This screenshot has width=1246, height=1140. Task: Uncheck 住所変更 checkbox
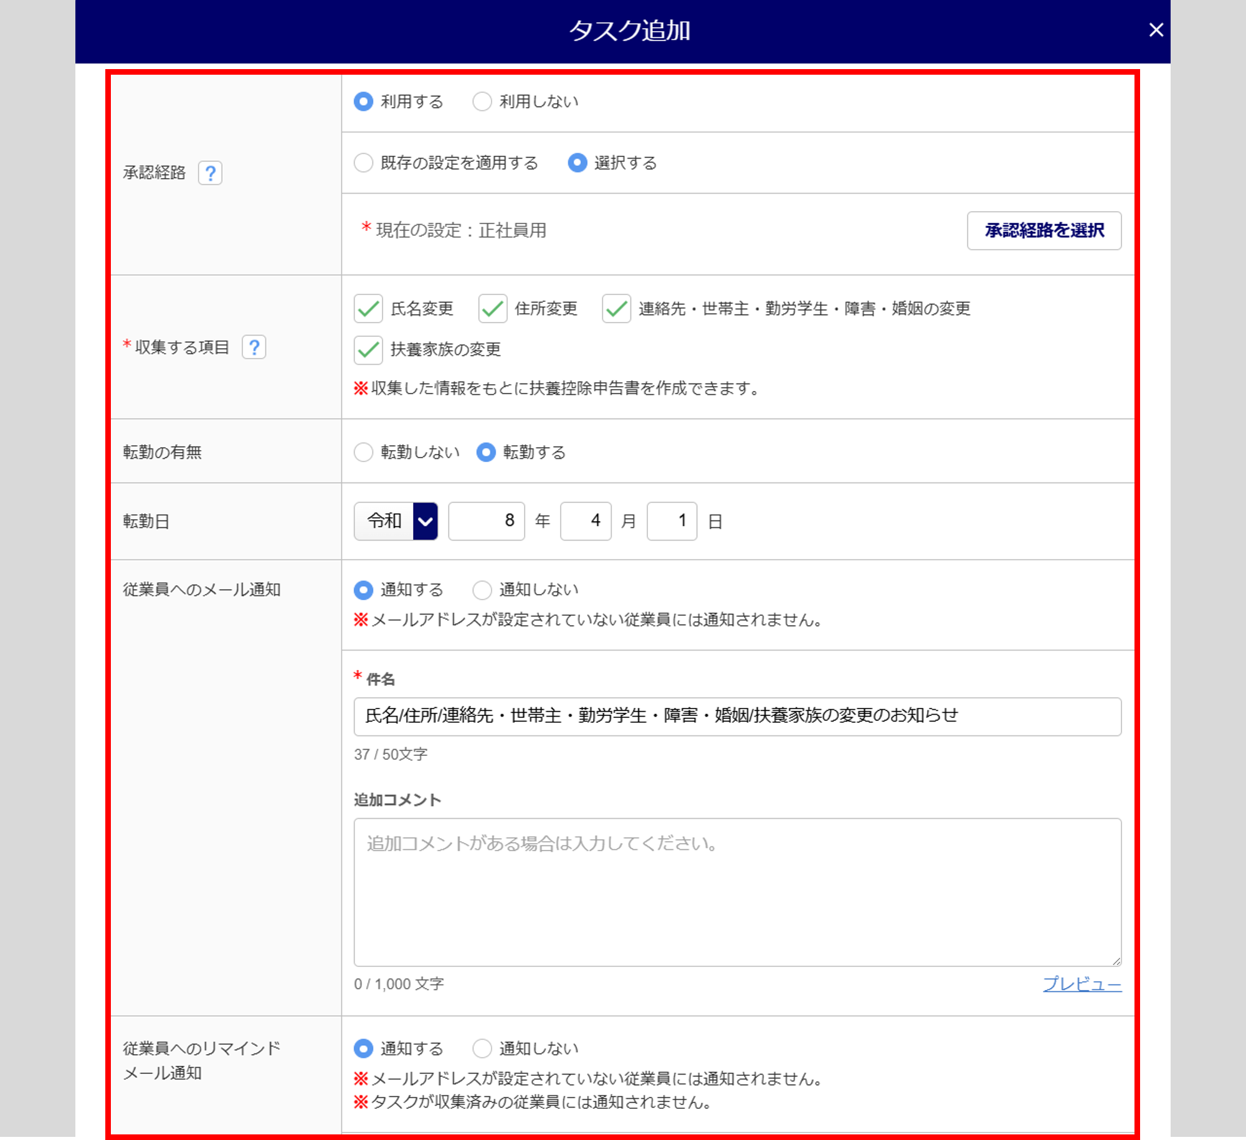pos(492,309)
